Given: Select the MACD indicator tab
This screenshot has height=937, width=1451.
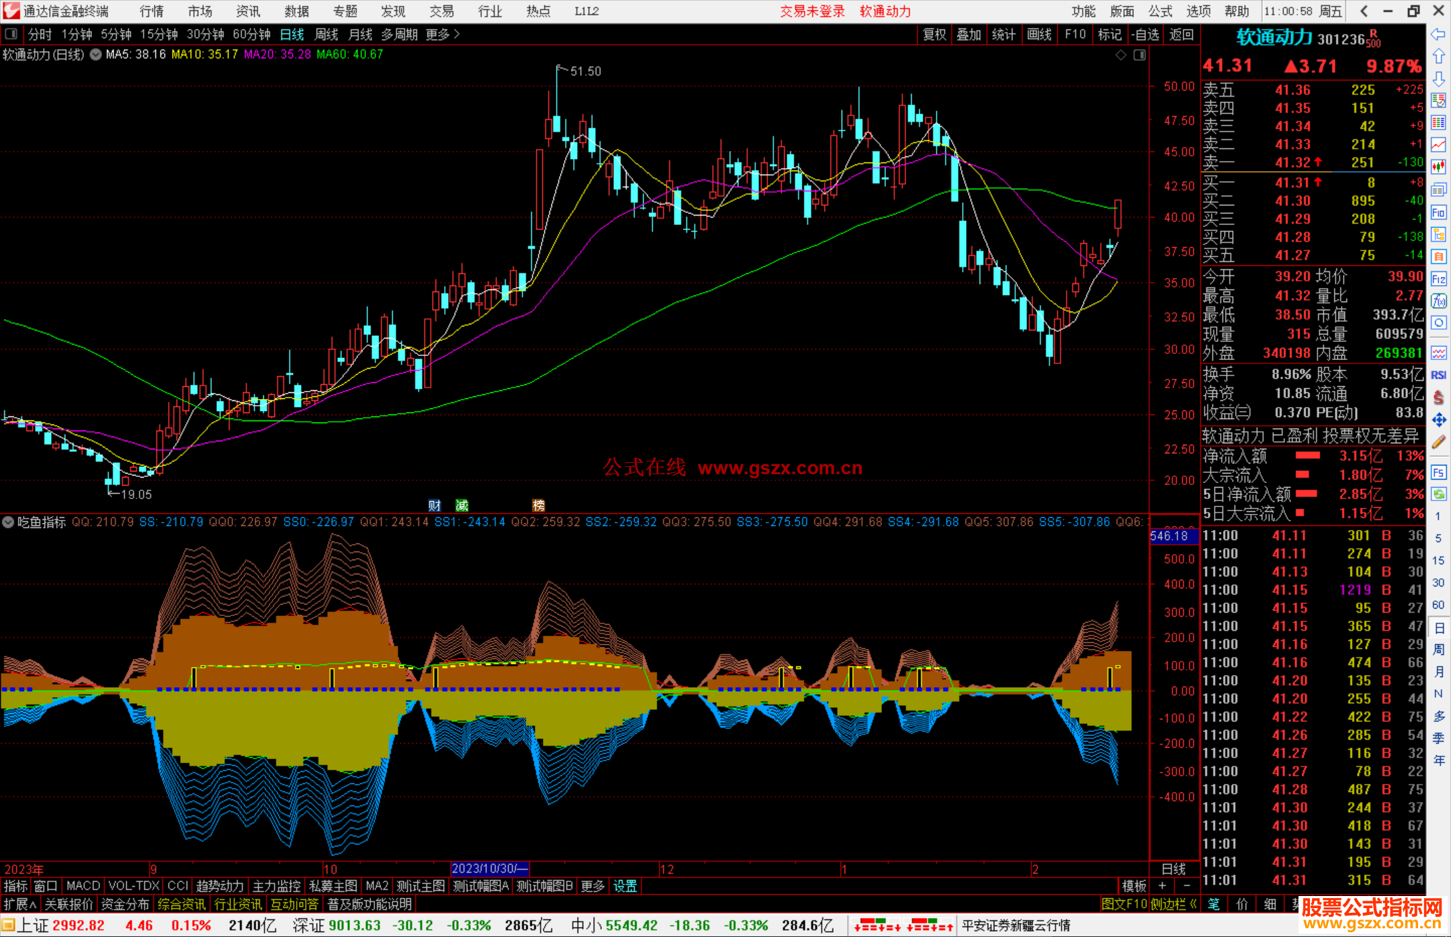Looking at the screenshot, I should (83, 886).
